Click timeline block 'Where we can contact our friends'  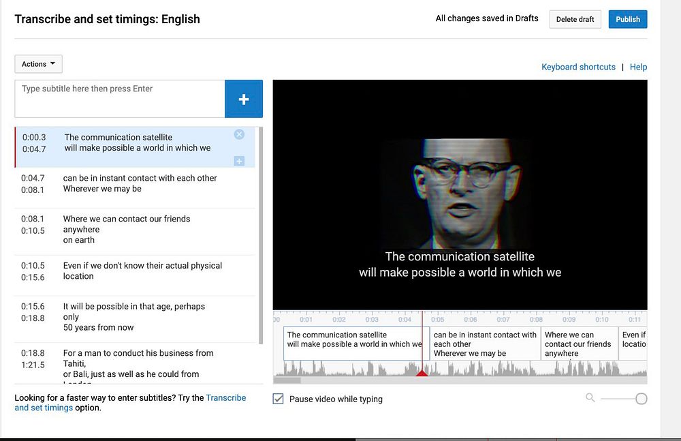point(580,344)
